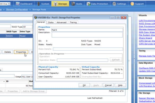Open the RAID Group LUN wizard link
The height and width of the screenshot is (103, 155).
(x=147, y=24)
